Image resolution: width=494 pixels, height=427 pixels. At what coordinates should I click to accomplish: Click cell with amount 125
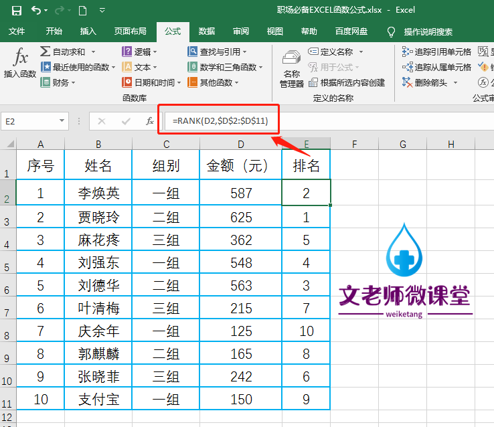(x=241, y=331)
